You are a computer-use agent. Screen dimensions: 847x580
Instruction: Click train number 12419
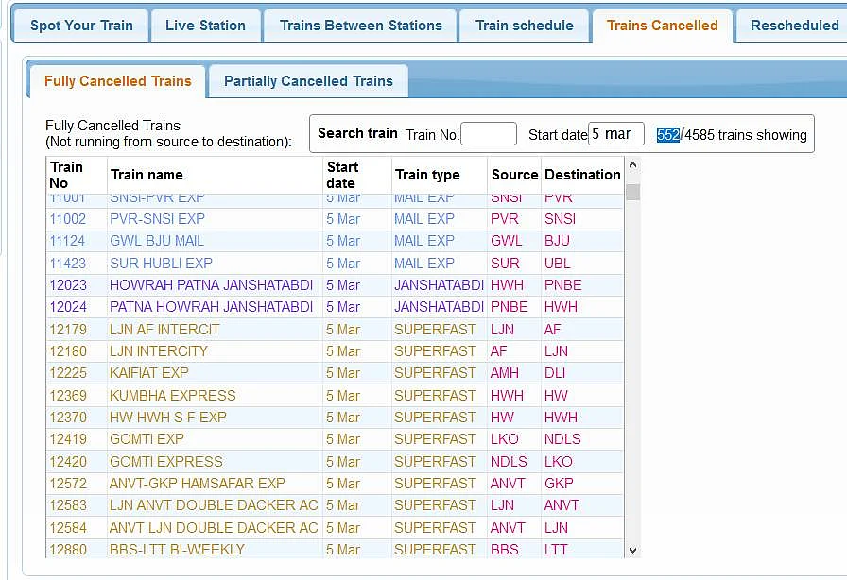coord(67,438)
